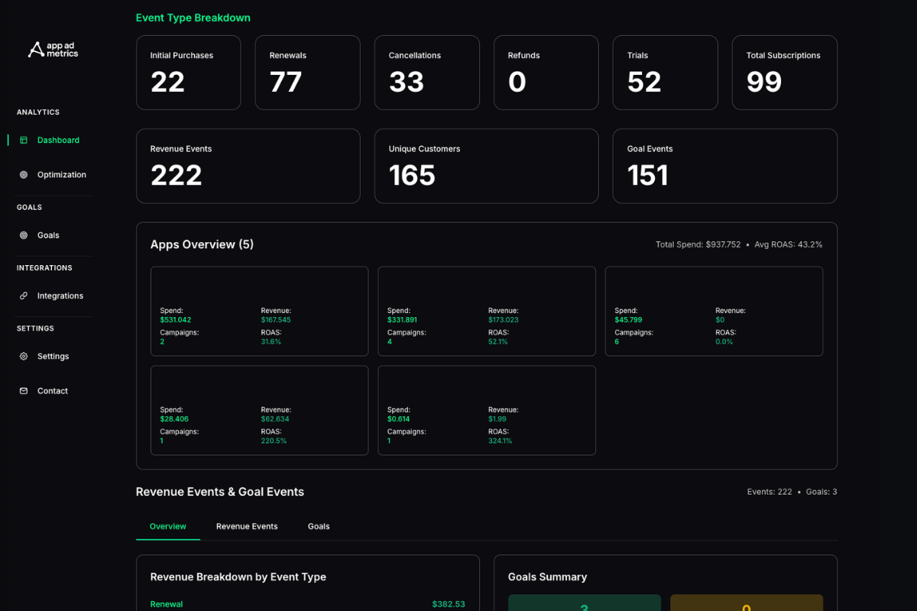Click the Goals sidebar icon

(24, 235)
